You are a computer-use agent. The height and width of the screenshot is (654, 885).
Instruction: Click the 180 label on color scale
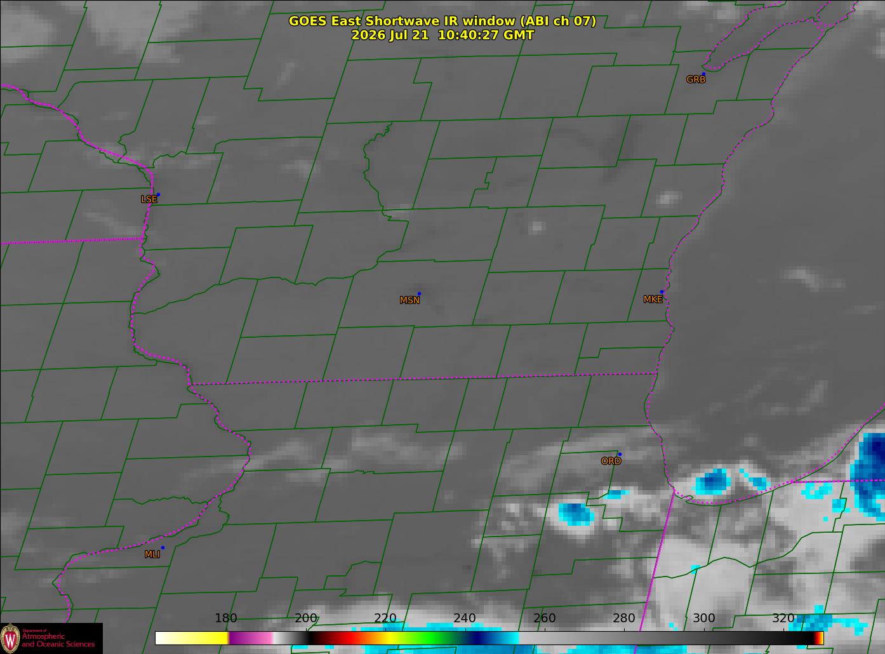(x=226, y=618)
